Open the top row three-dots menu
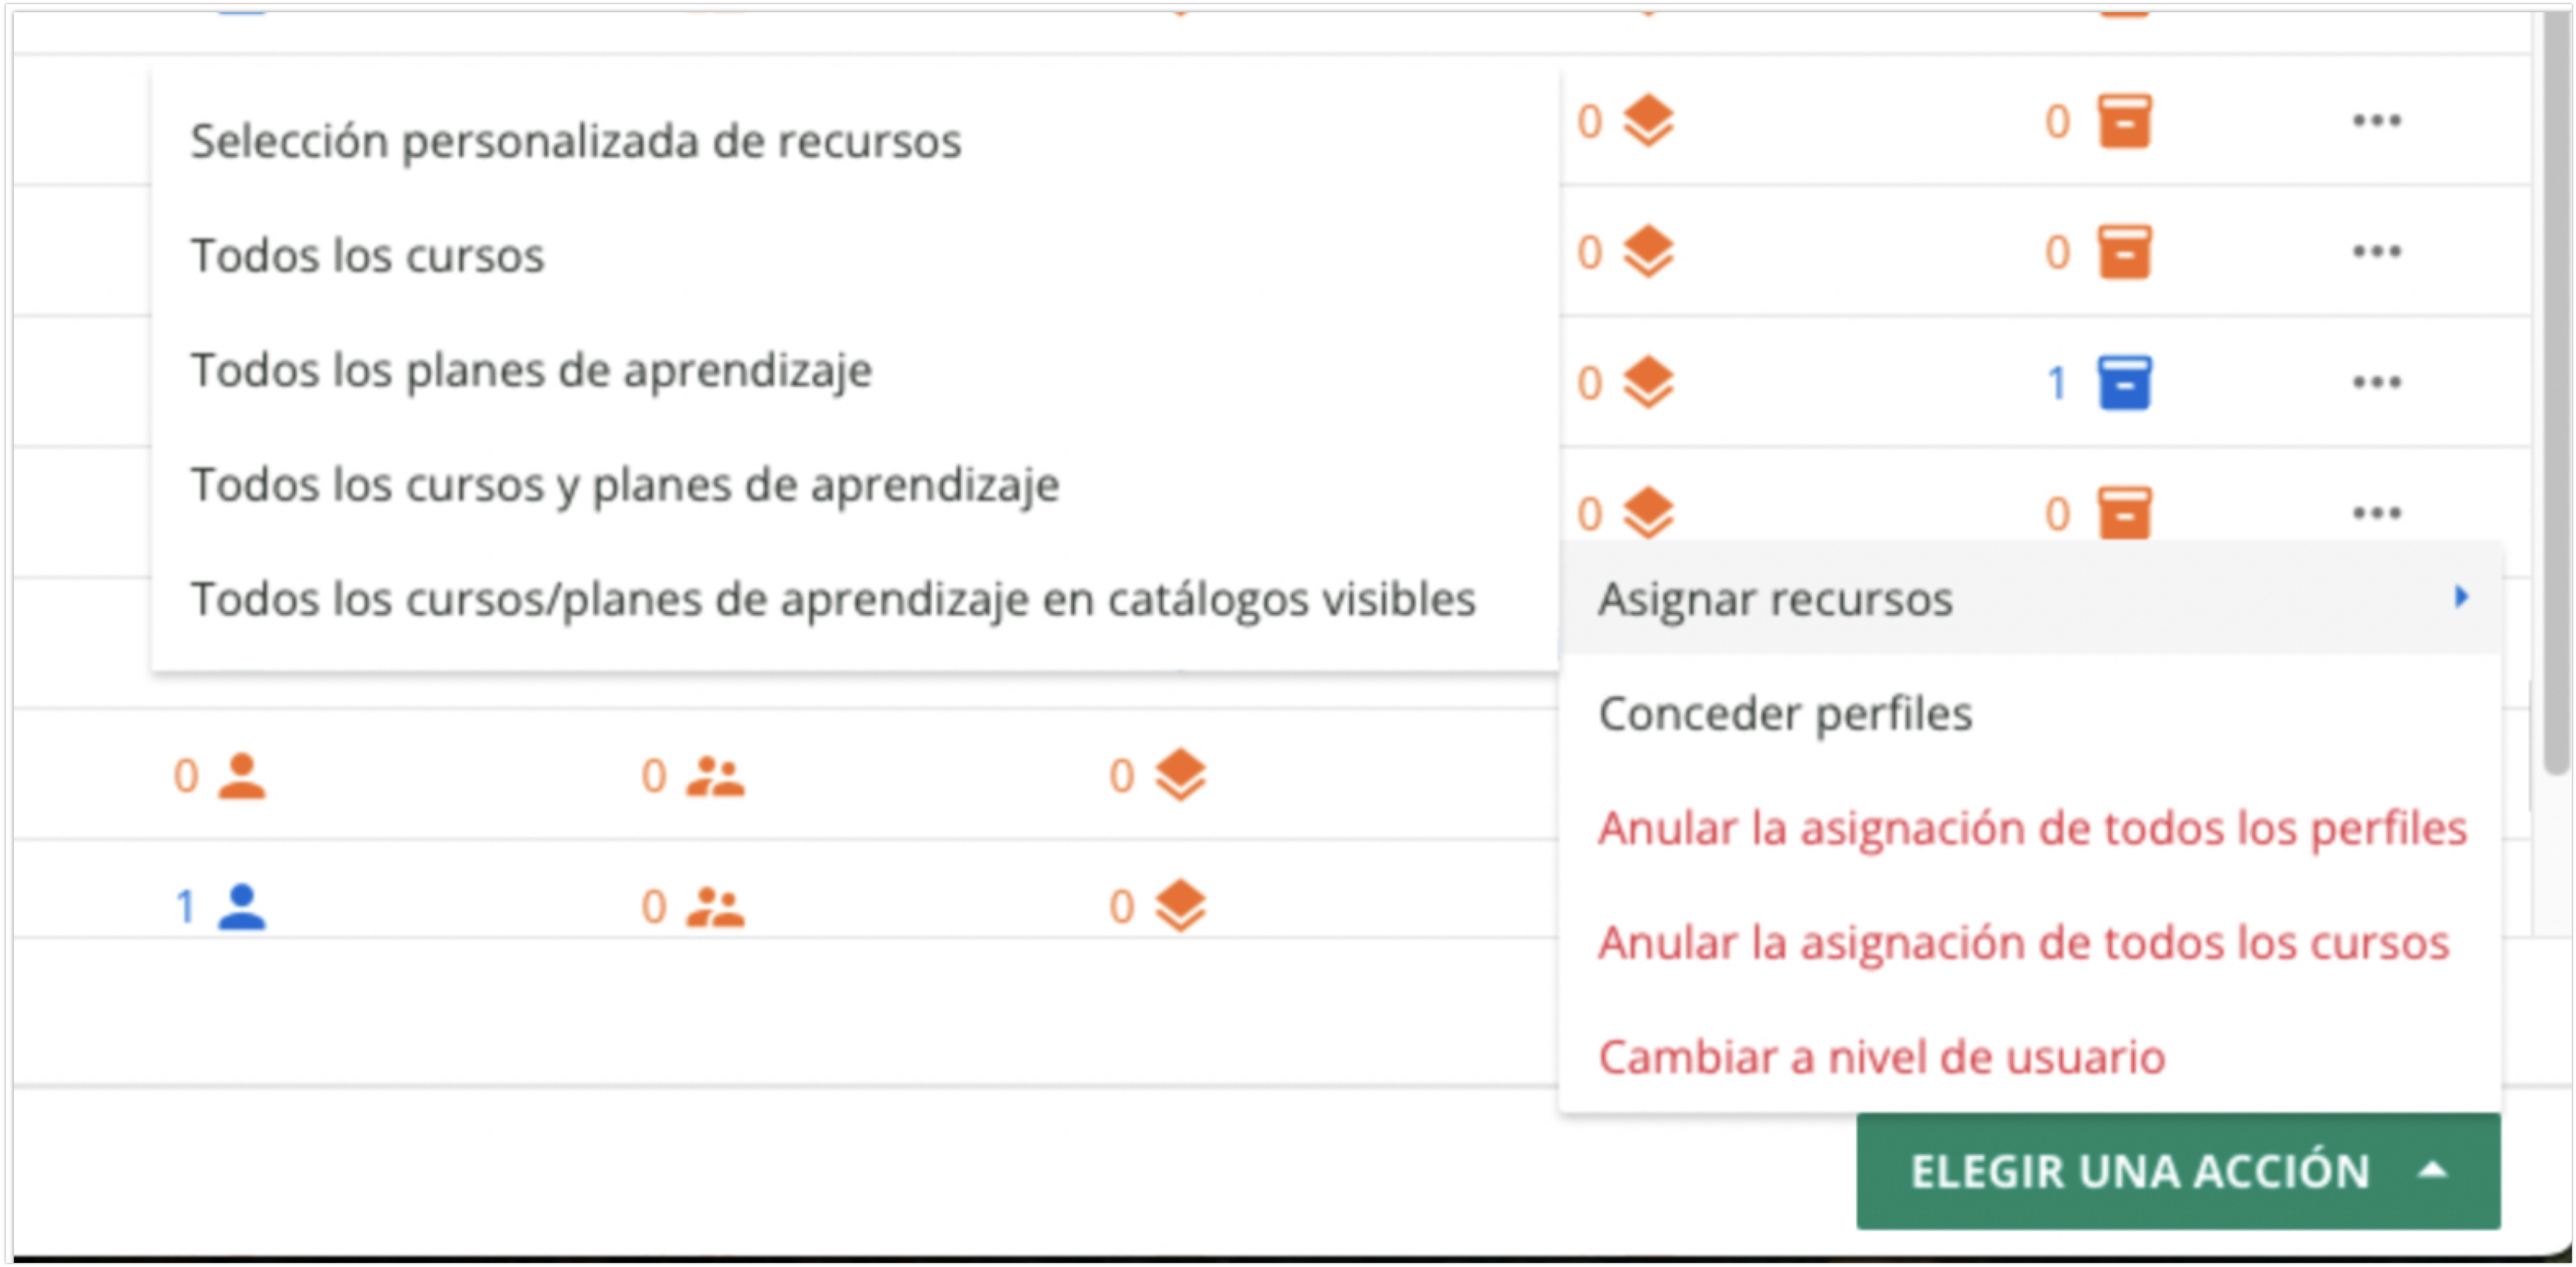Screen dimensions: 2576x1267 (2376, 121)
